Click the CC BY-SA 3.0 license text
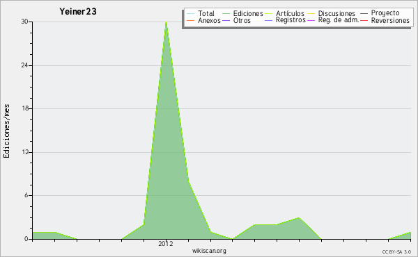The width and height of the screenshot is (418, 257). click(x=396, y=251)
